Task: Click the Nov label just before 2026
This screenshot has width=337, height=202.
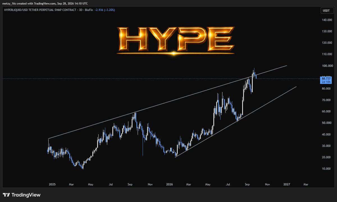Action: (x=150, y=185)
